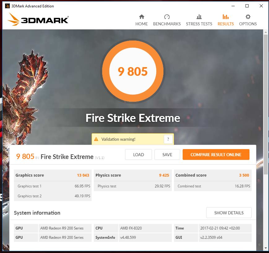Click the Fire Strike Extreme banner title
The width and height of the screenshot is (269, 253).
pyautogui.click(x=133, y=118)
